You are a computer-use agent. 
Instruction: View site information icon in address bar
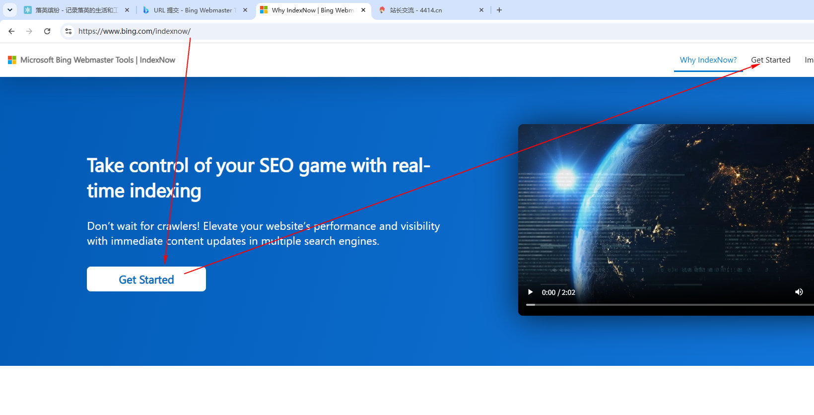[x=68, y=31]
